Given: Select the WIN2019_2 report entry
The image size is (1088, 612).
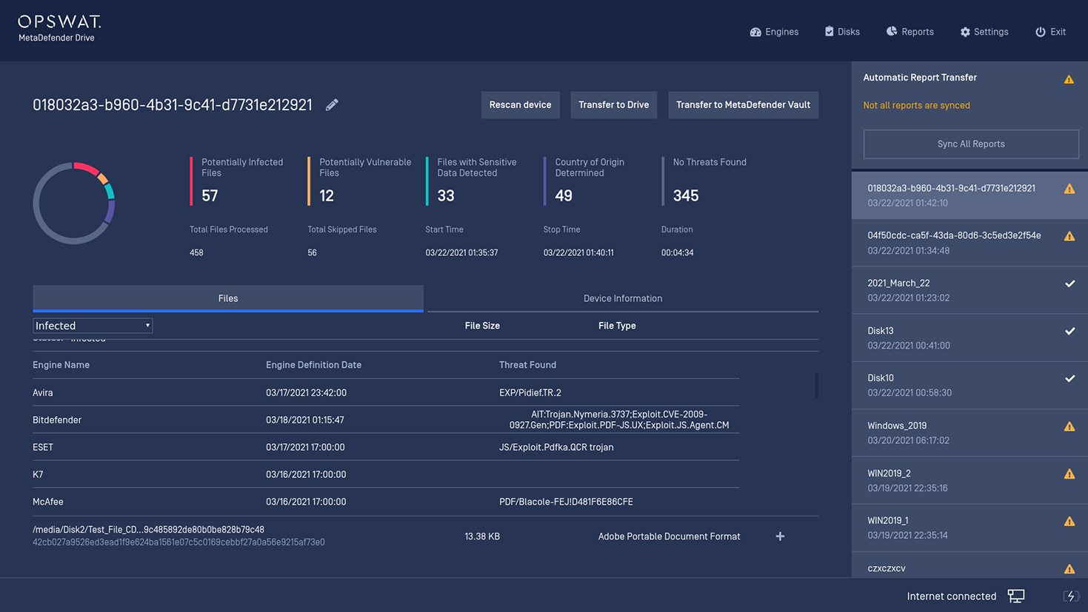Looking at the screenshot, I should pyautogui.click(x=969, y=480).
